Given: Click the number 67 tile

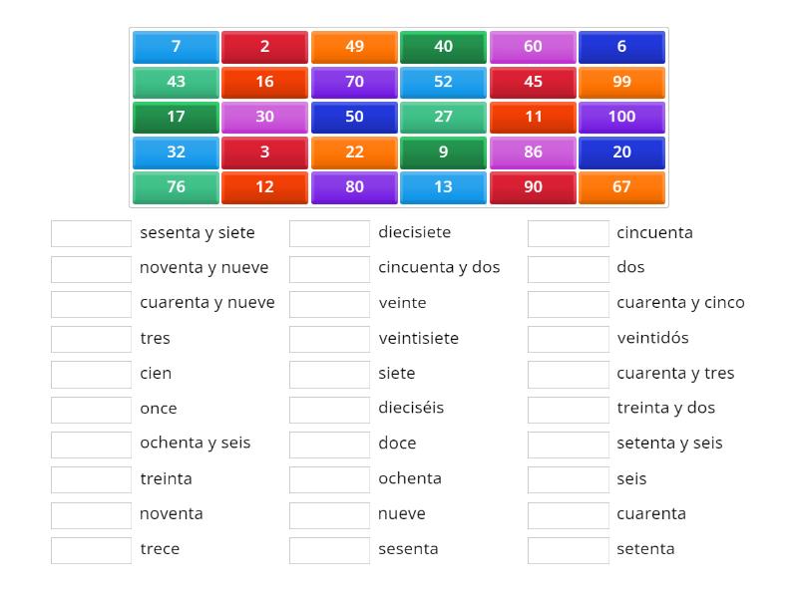Looking at the screenshot, I should tap(621, 186).
